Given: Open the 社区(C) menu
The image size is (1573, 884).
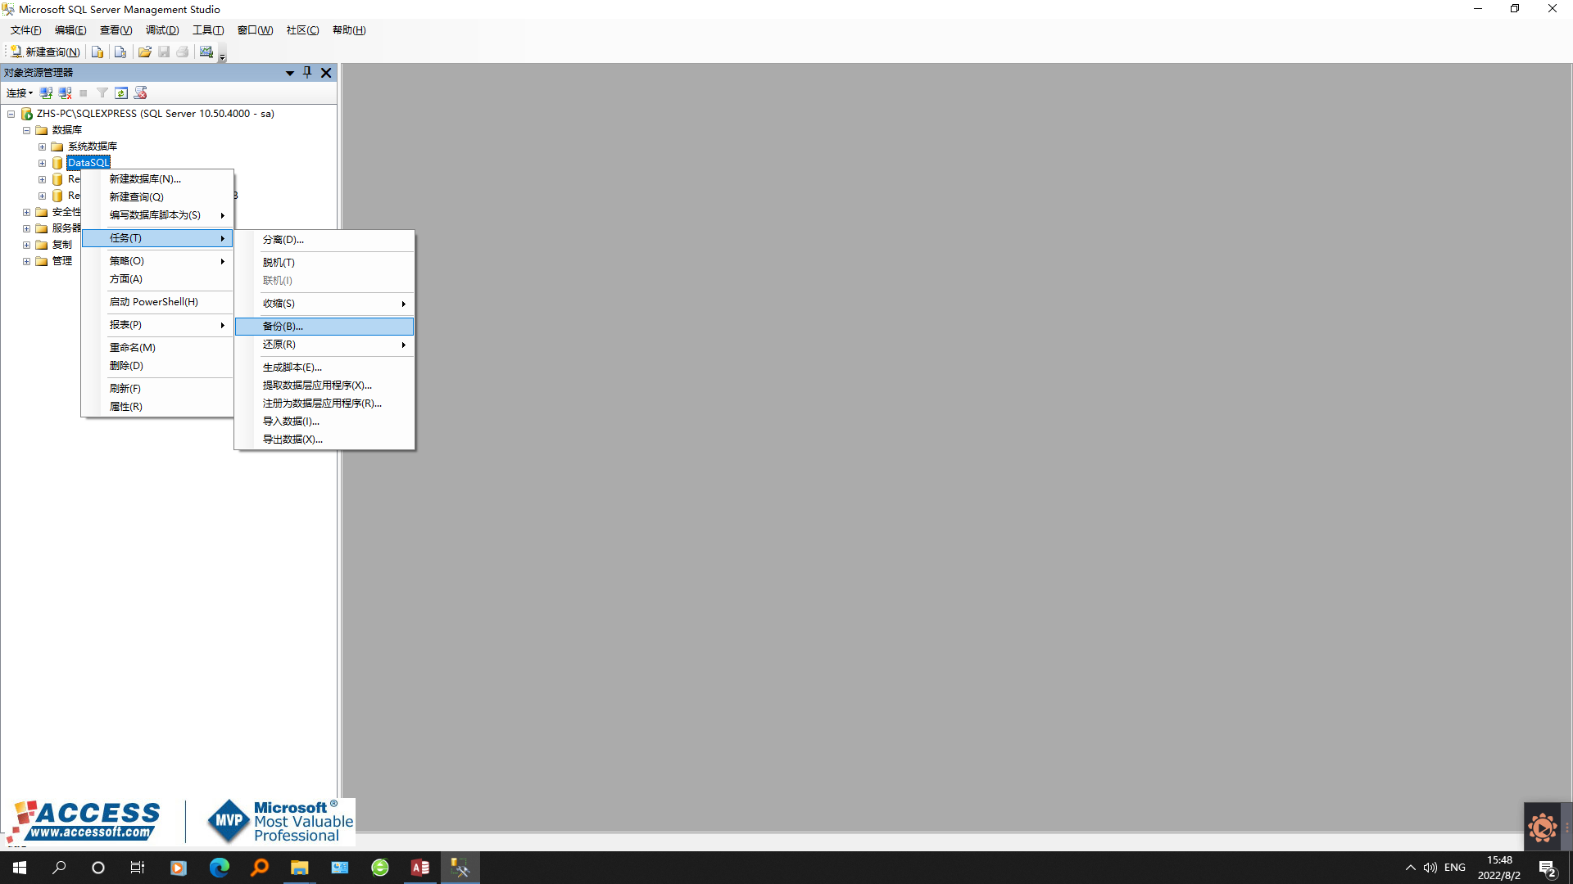Looking at the screenshot, I should click(x=302, y=30).
